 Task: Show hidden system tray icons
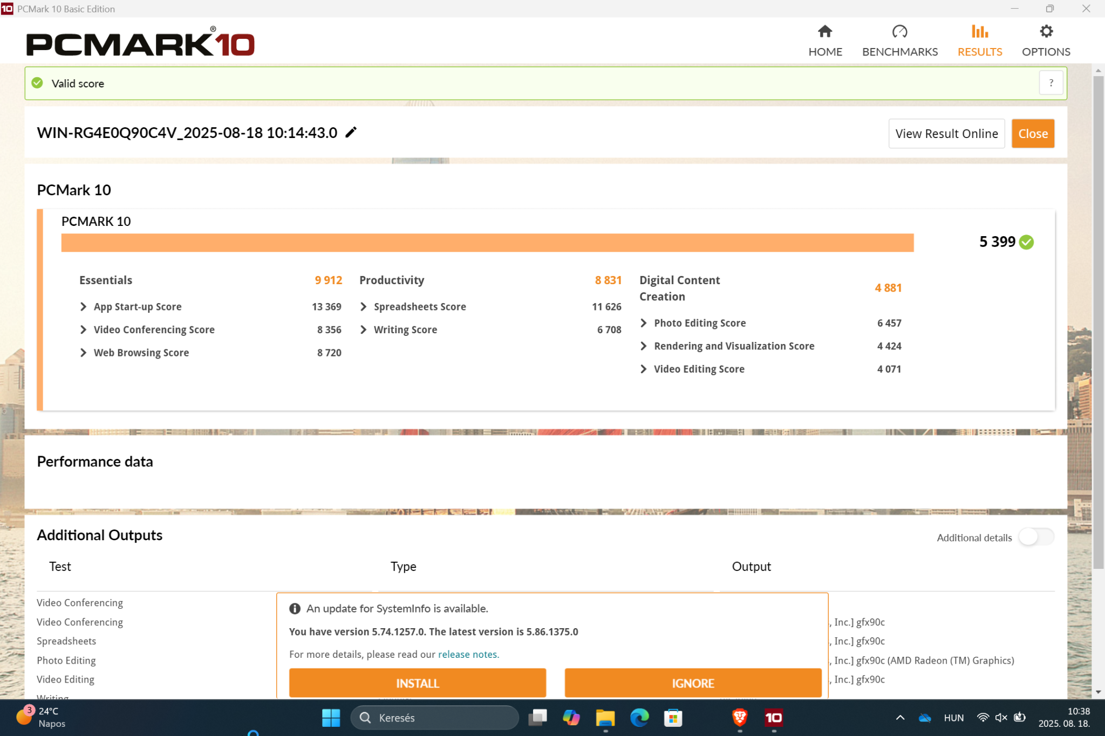(900, 718)
